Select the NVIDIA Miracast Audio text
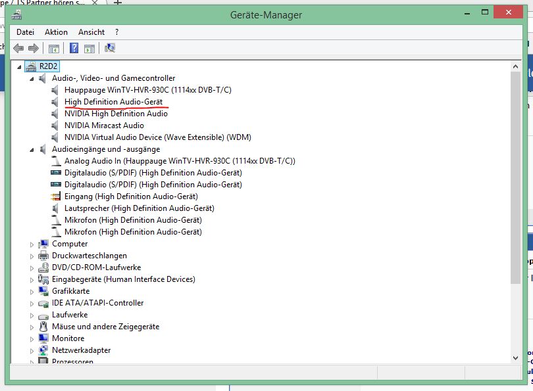This screenshot has height=391, width=533. pos(104,126)
